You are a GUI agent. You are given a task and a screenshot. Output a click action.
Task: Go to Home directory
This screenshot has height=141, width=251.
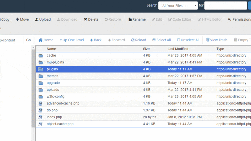coord(46,40)
